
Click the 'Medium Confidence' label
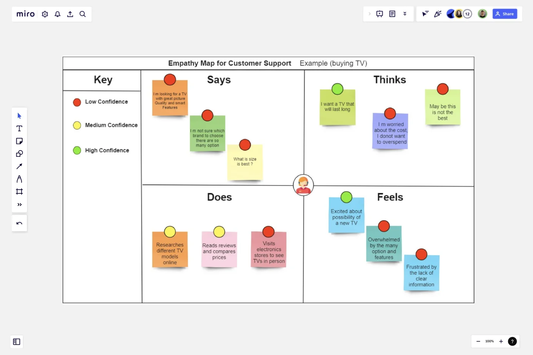pyautogui.click(x=111, y=125)
